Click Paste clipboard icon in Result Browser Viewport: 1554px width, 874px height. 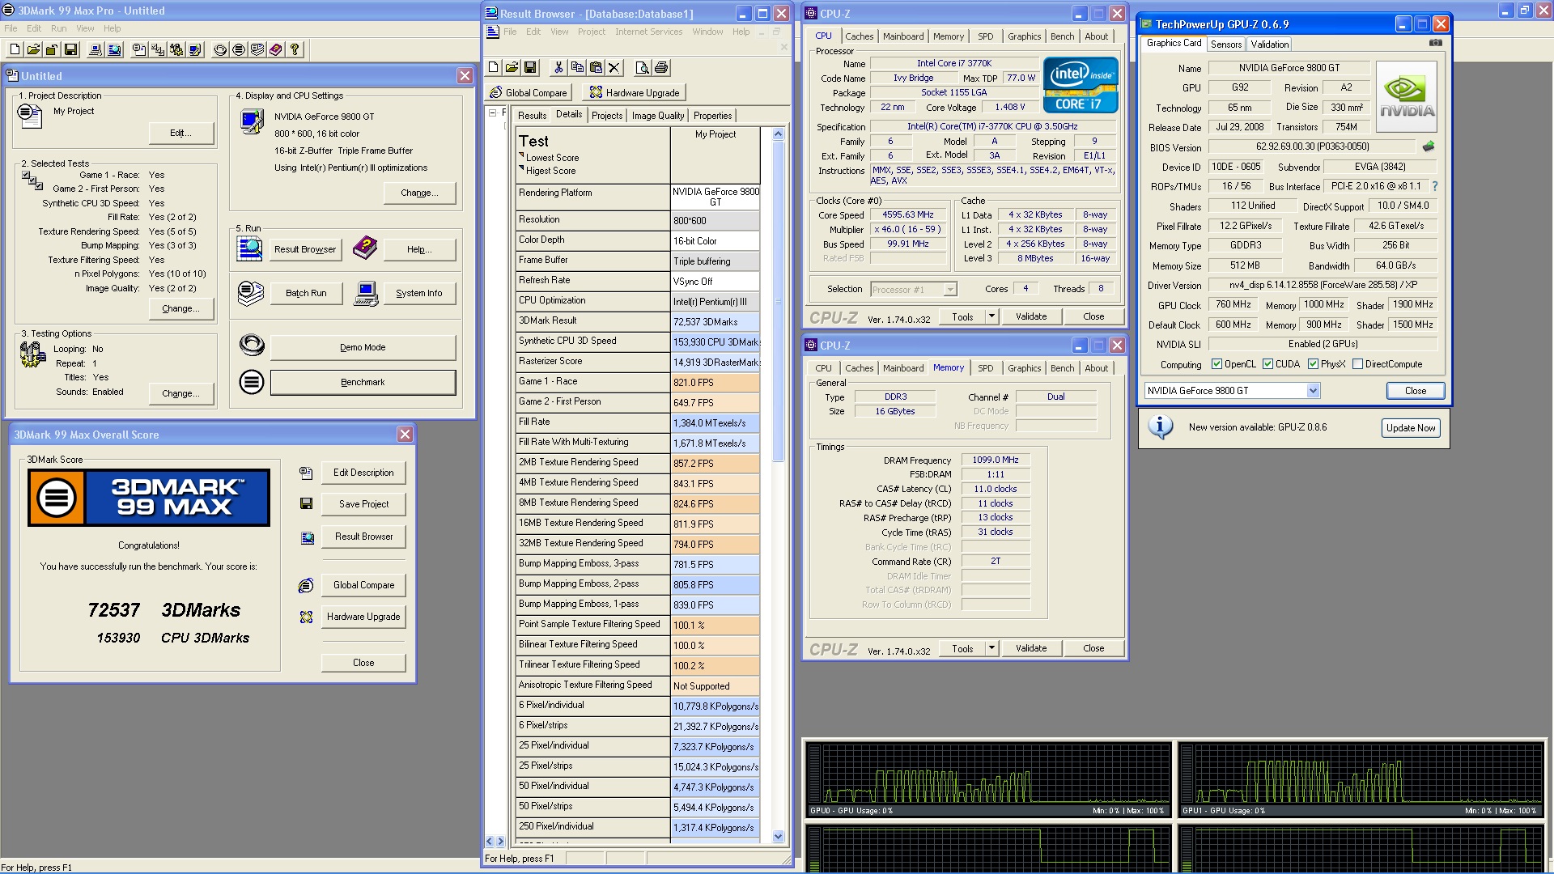point(596,68)
